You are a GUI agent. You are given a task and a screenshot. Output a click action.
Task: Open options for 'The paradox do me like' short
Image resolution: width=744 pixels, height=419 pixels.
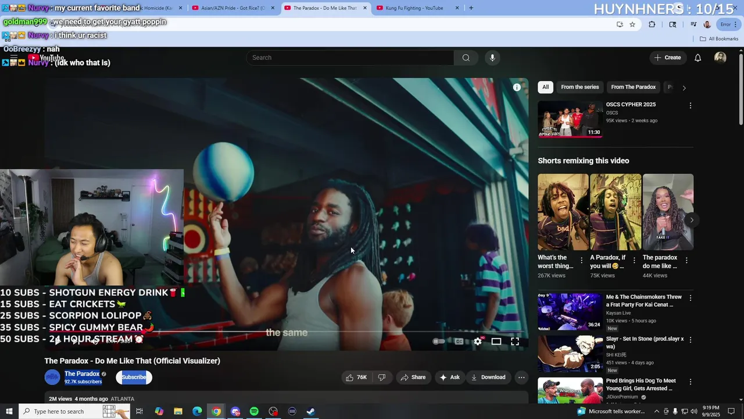686,260
